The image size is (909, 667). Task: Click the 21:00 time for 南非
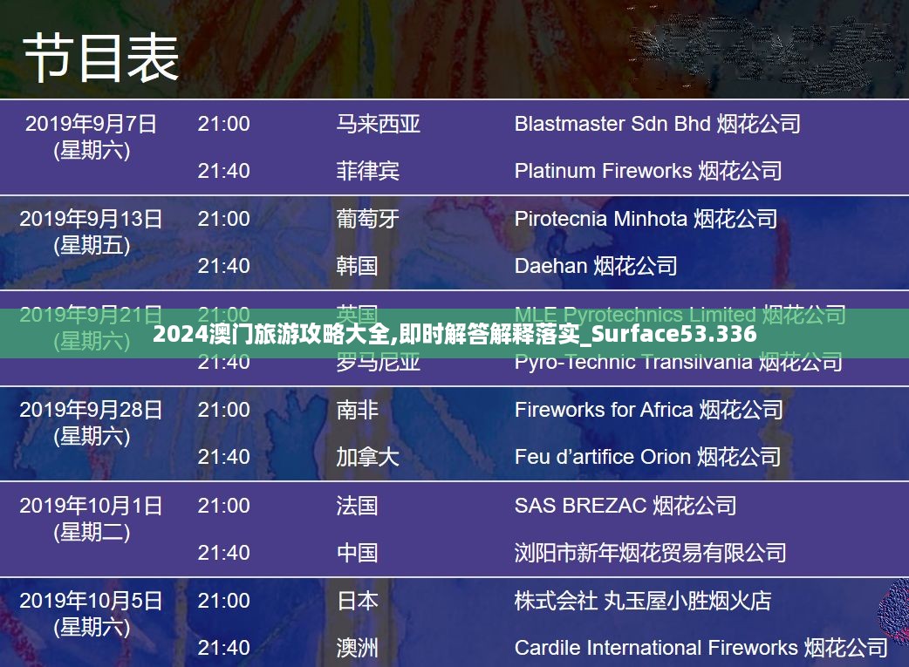tap(224, 410)
